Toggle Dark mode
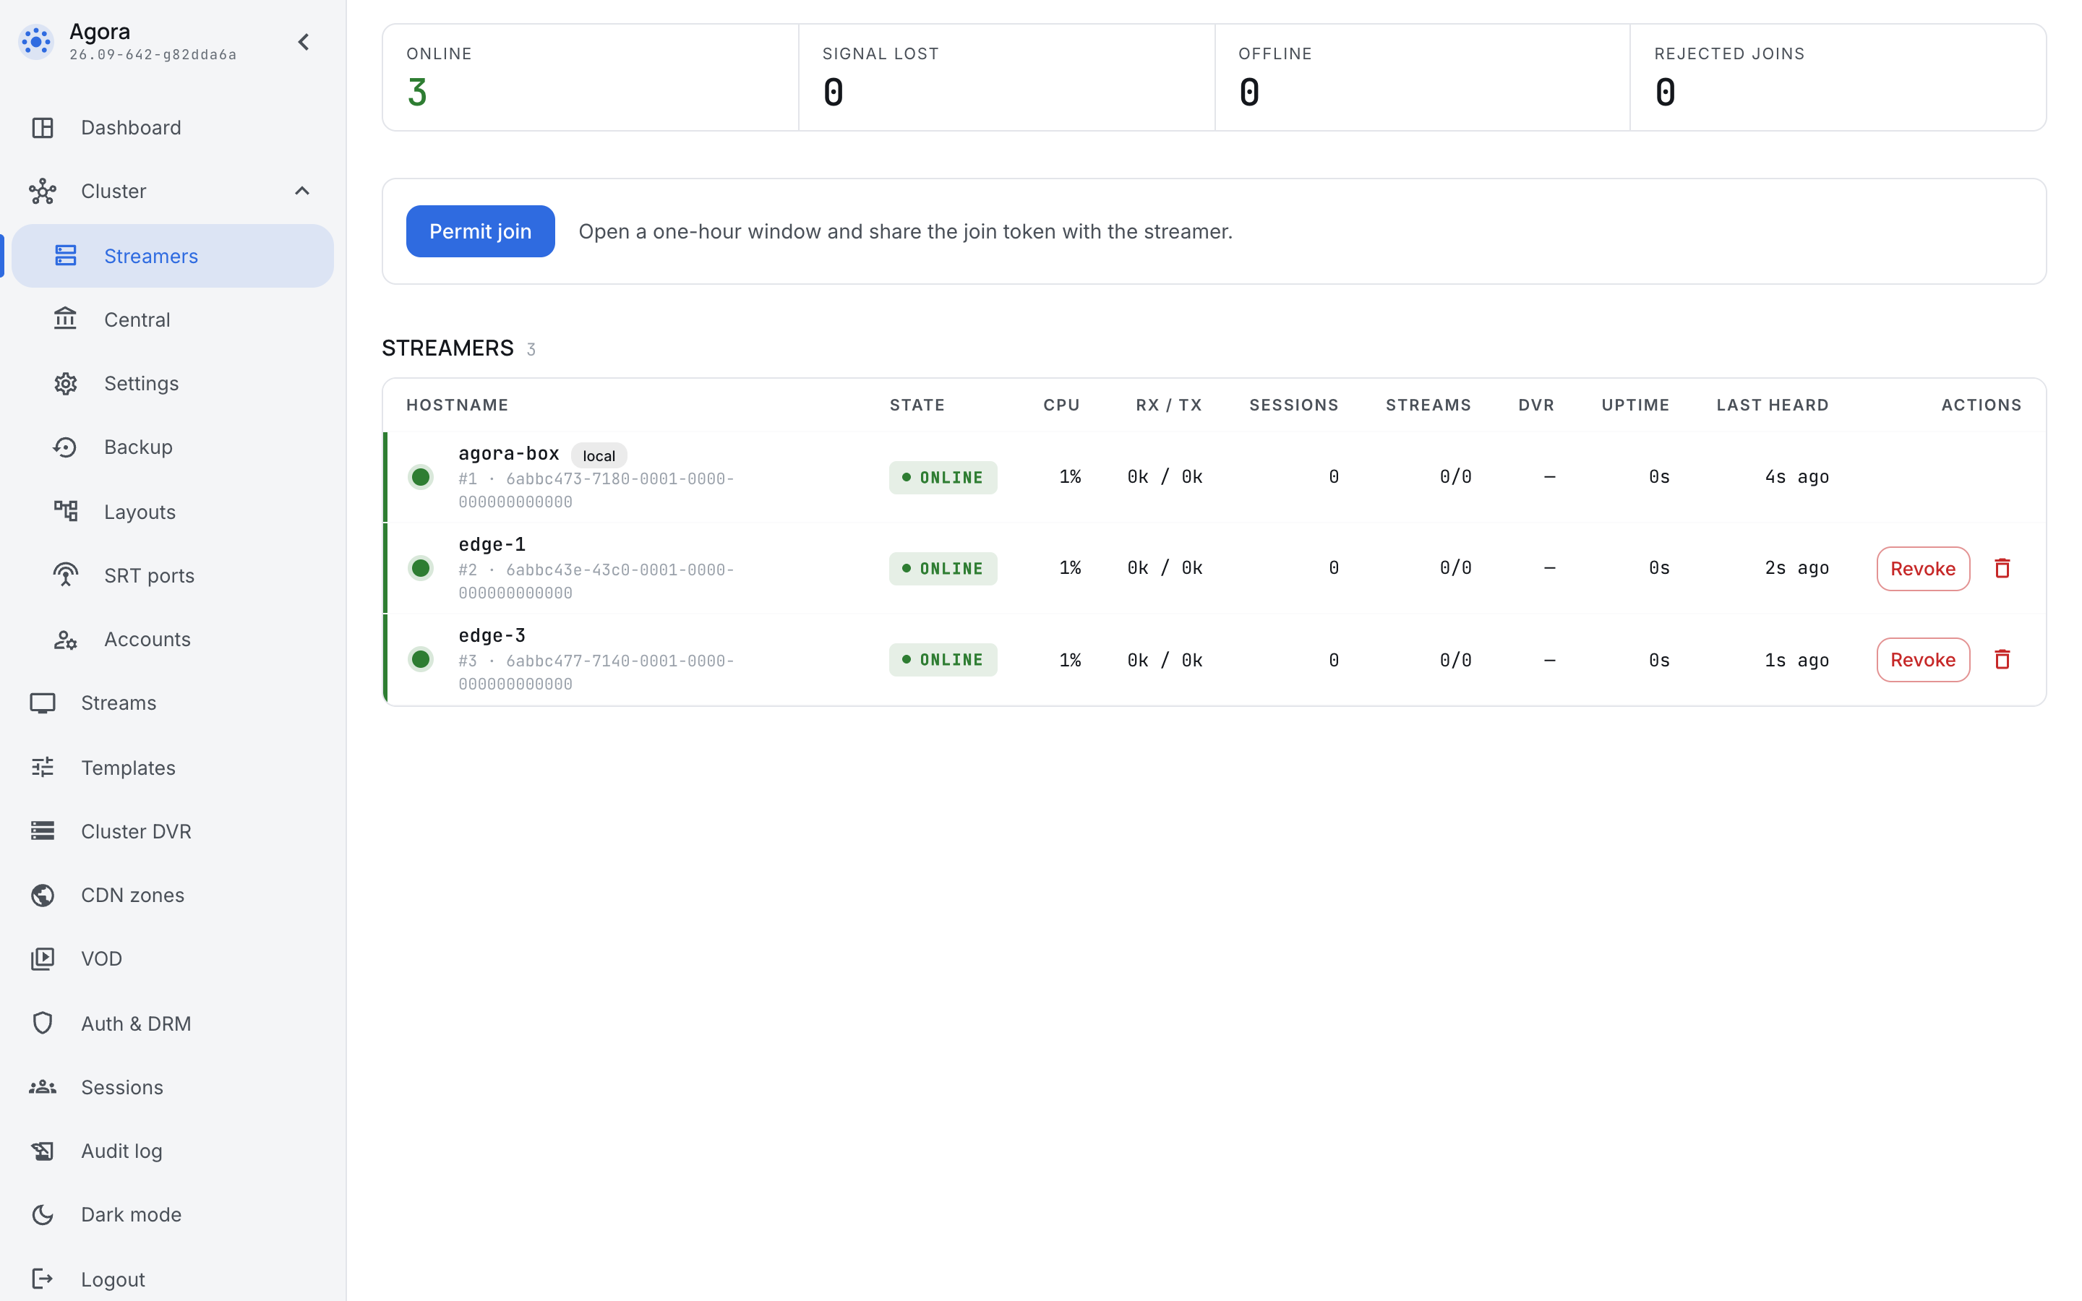 click(x=172, y=1214)
